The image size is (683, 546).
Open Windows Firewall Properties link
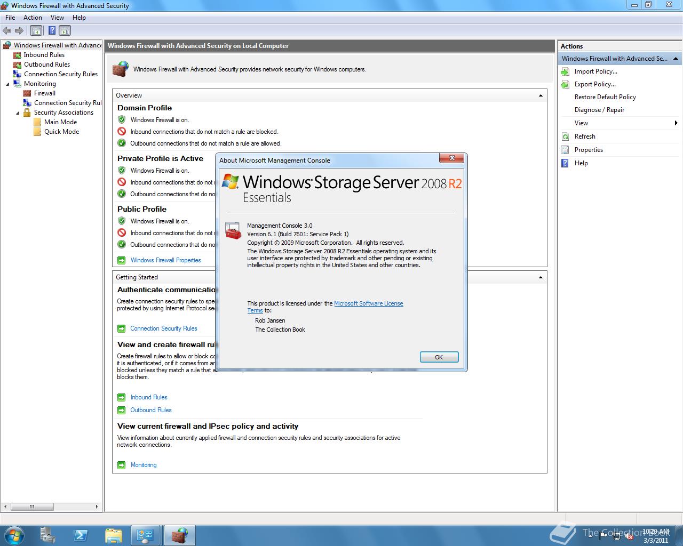(165, 260)
